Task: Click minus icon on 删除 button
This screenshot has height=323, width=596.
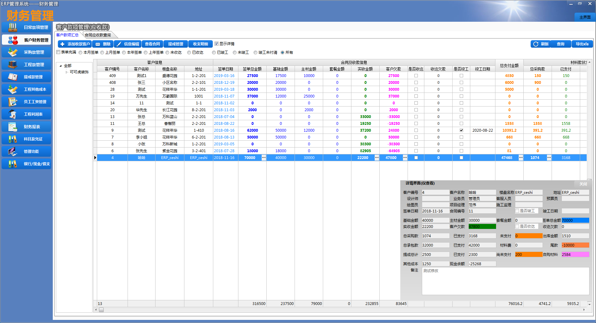Action: point(98,44)
